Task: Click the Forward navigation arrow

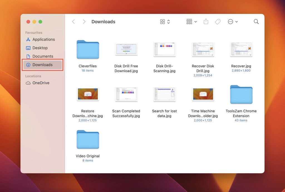Action: (x=84, y=21)
